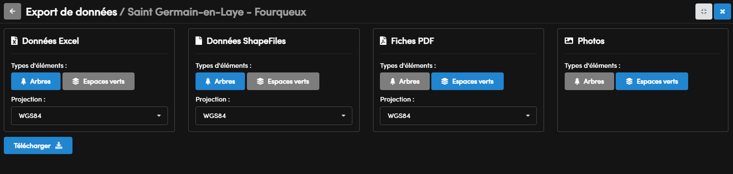Disable Espaces verts in Photos section

pos(652,81)
